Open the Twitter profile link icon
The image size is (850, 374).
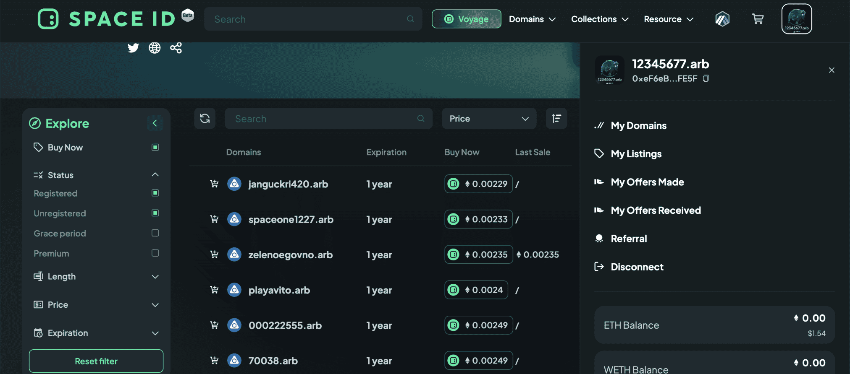tap(133, 48)
